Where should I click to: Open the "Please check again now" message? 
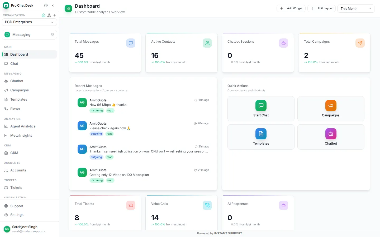coord(143,129)
